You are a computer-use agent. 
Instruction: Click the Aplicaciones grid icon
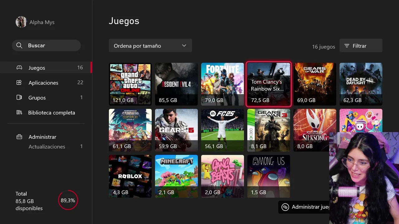click(x=19, y=82)
